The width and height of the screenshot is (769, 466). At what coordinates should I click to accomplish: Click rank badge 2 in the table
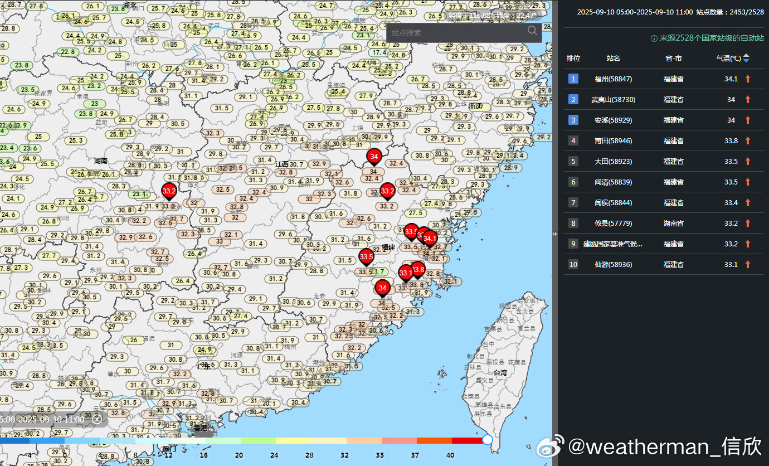click(x=573, y=99)
